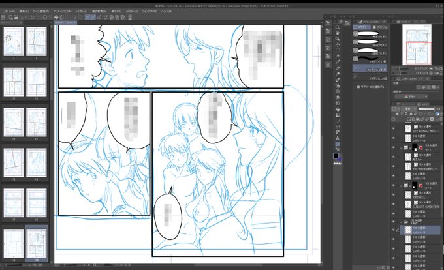Switch to フキダシ sub tool group tab
The height and width of the screenshot is (270, 444).
[x=362, y=27]
